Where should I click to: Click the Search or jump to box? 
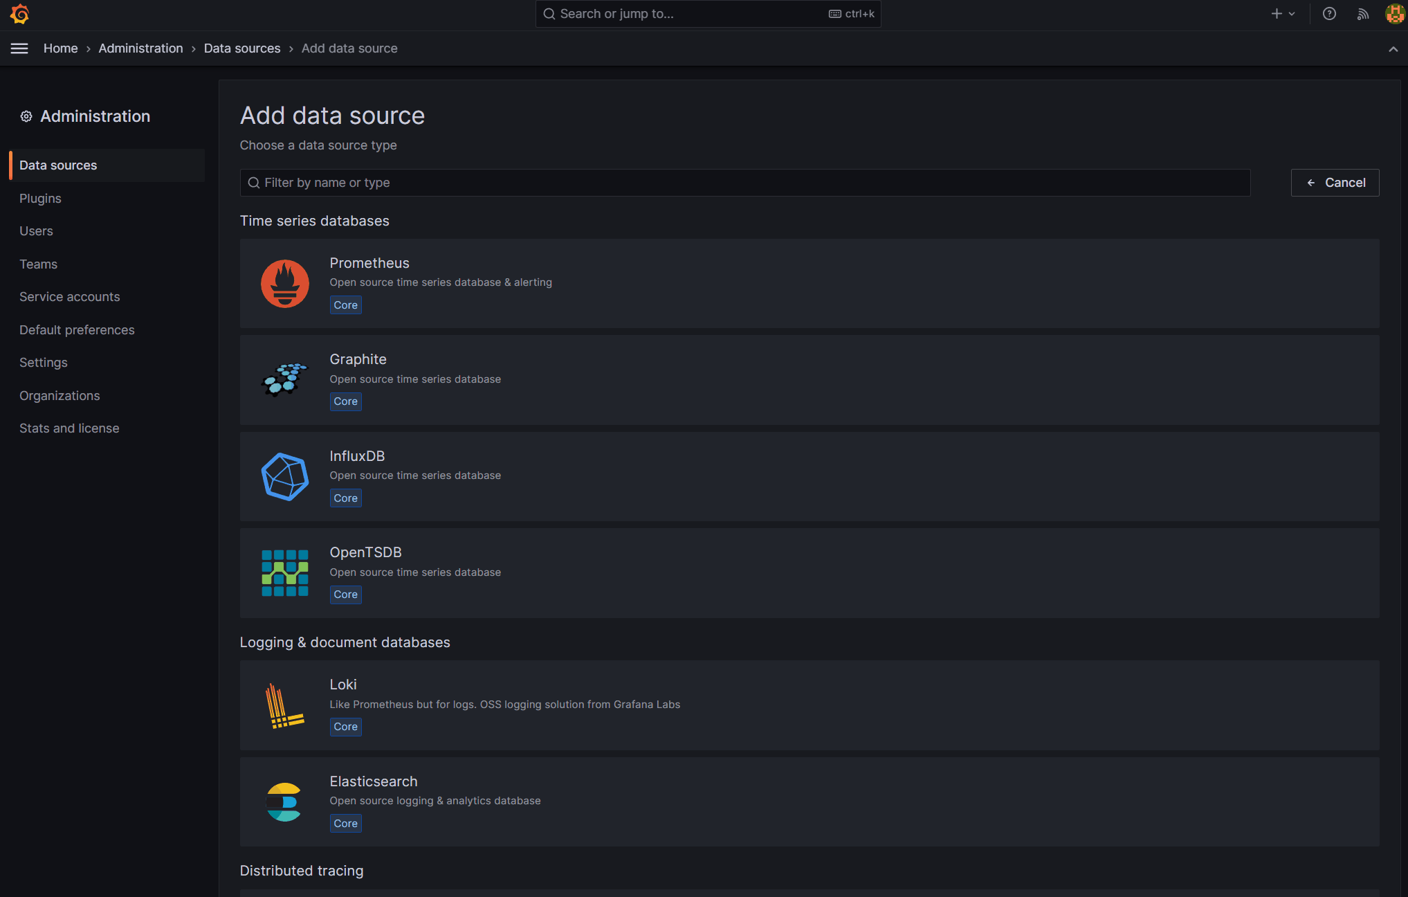pos(708,14)
